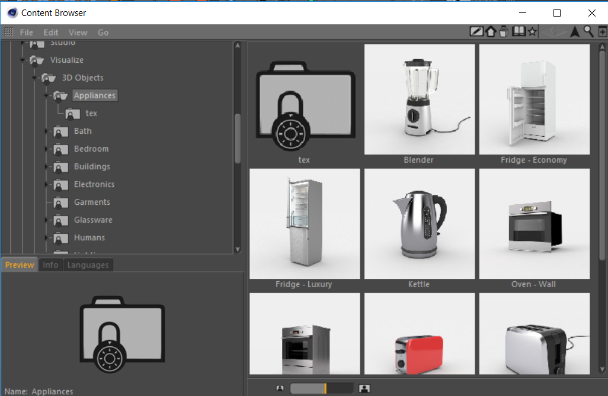The width and height of the screenshot is (608, 396).
Task: Select the Blender thumbnail
Action: (x=419, y=99)
